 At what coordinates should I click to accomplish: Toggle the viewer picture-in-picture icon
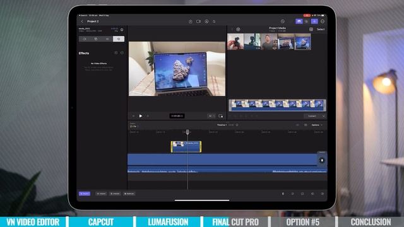220,116
